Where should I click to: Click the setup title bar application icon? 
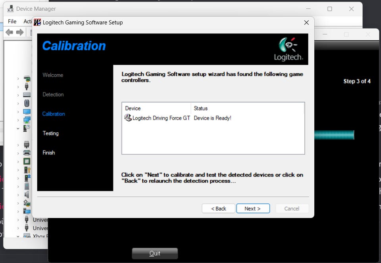(37, 22)
